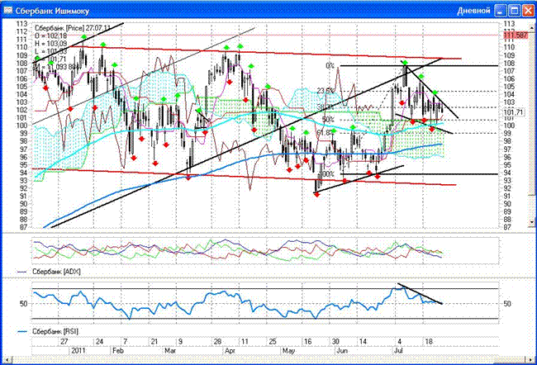
Task: Click the chart window icon in title bar
Action: [x=7, y=11]
